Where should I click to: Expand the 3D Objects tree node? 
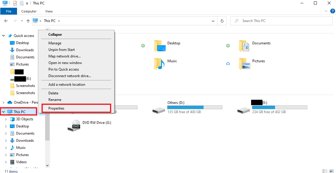click(x=6, y=119)
